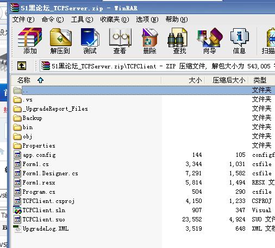Click the TCPClient.sln Visual Studio icon
275x248 pixels.
[x=17, y=210]
